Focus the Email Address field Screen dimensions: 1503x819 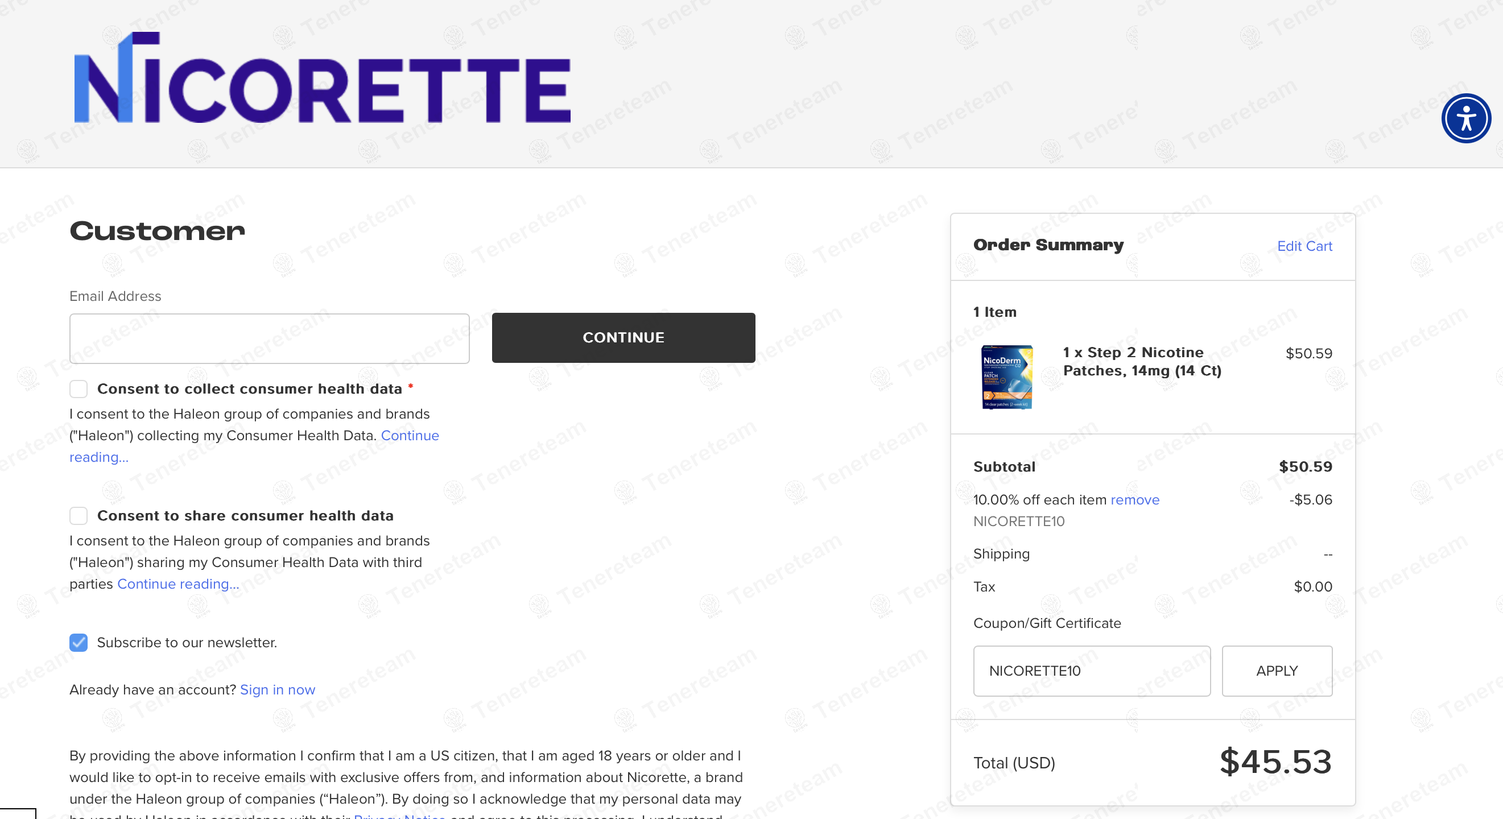(x=270, y=338)
